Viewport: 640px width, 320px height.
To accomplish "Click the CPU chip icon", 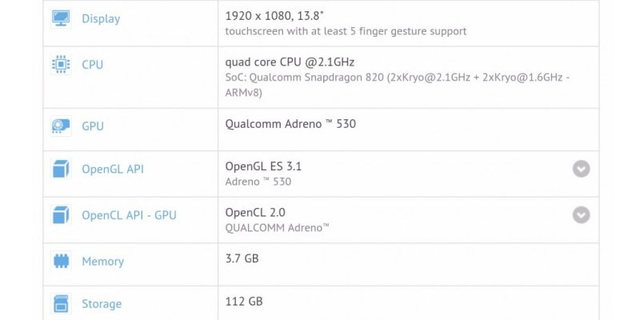I will 61,65.
